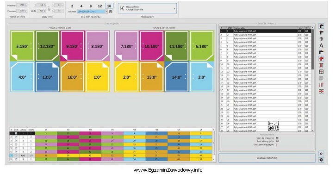336x174 pixels.
Task: Open the Schemat dropdown arrow
Action: [106, 12]
